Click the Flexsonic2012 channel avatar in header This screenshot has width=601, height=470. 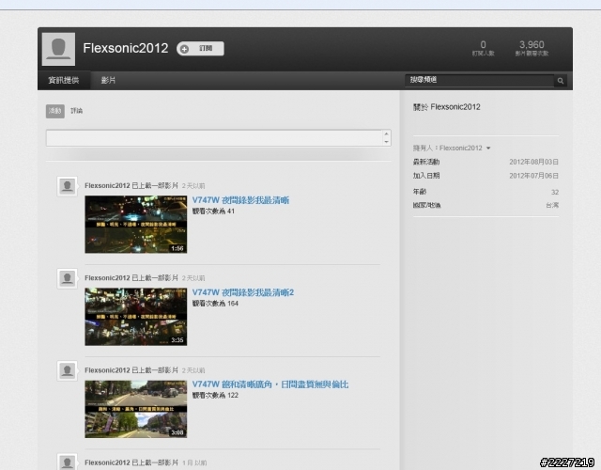[59, 48]
